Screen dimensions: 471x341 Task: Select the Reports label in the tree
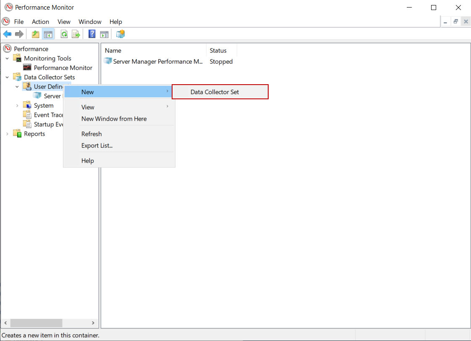pyautogui.click(x=34, y=134)
